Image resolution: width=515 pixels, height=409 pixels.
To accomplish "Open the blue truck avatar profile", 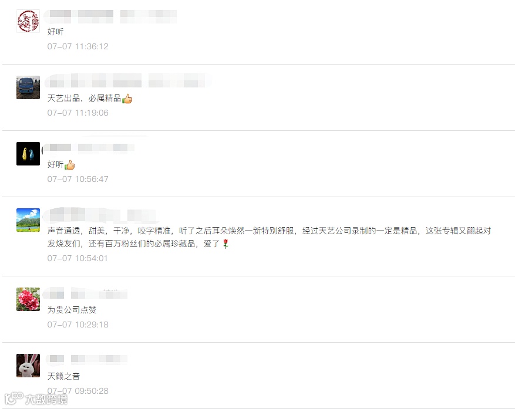I will (28, 87).
